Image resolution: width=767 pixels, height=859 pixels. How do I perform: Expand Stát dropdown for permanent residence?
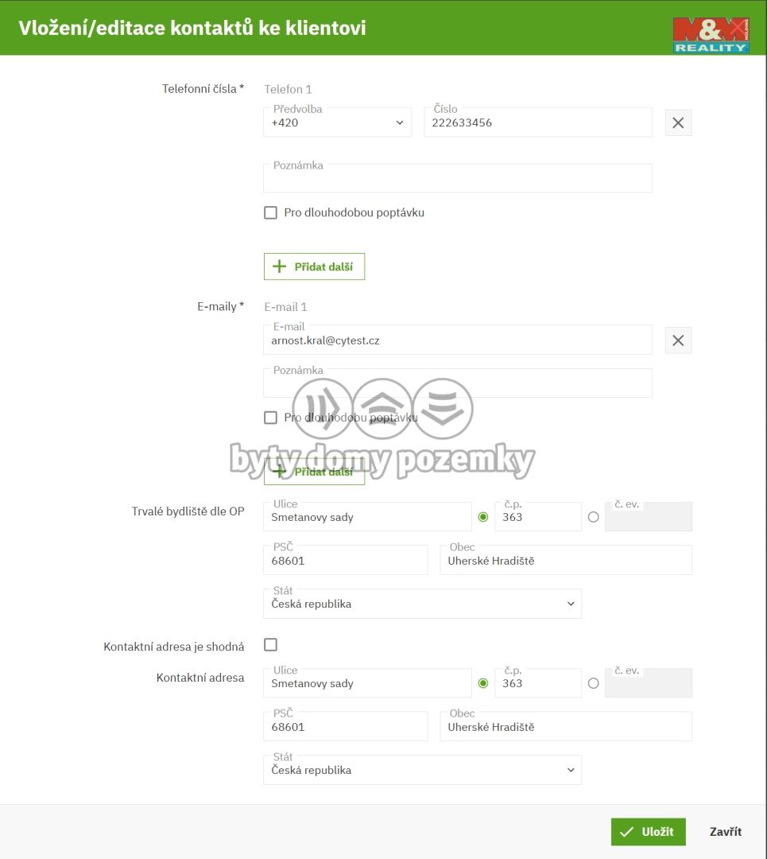click(422, 604)
